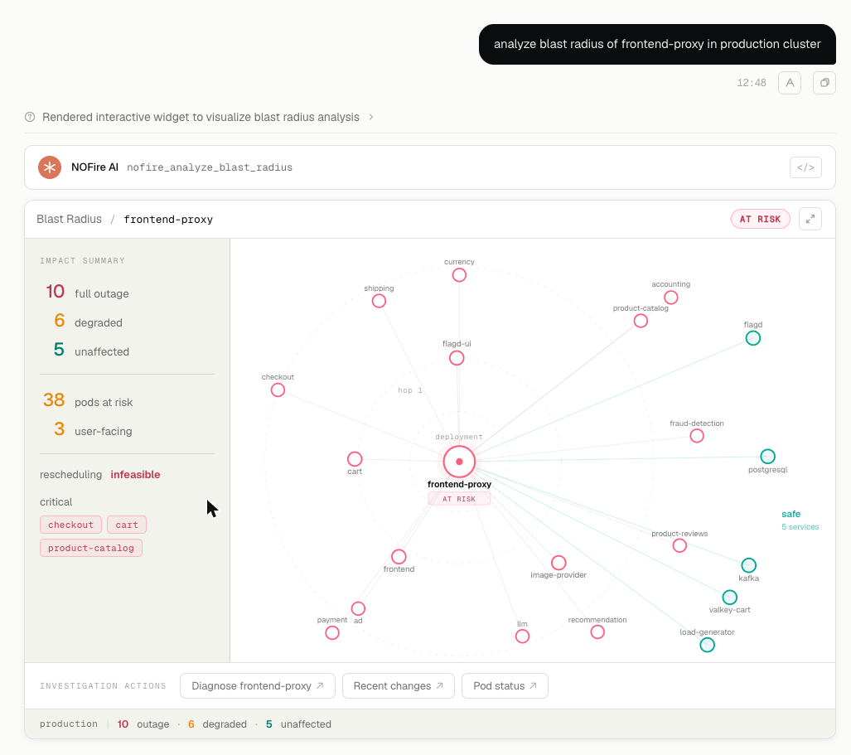The height and width of the screenshot is (755, 851).
Task: Click the 'cart' critical tag
Action: [x=127, y=525]
